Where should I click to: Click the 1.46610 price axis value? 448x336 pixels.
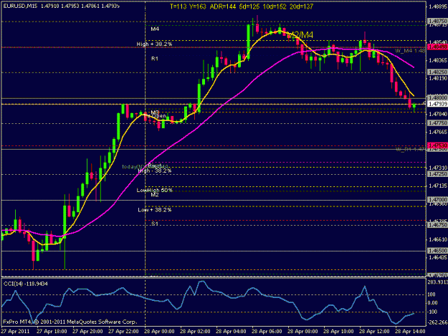(438, 239)
